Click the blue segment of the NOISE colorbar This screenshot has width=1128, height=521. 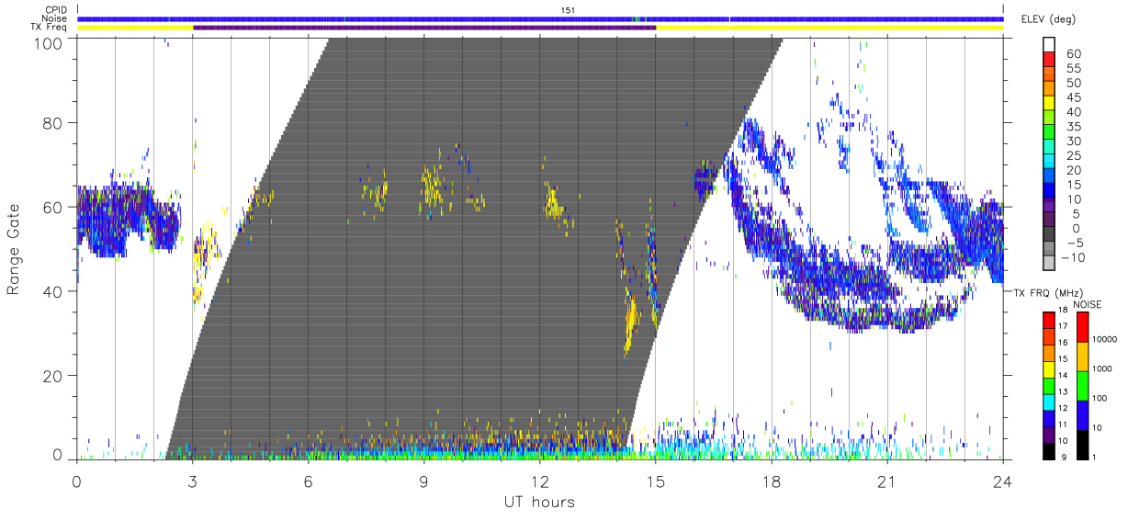point(1083,414)
